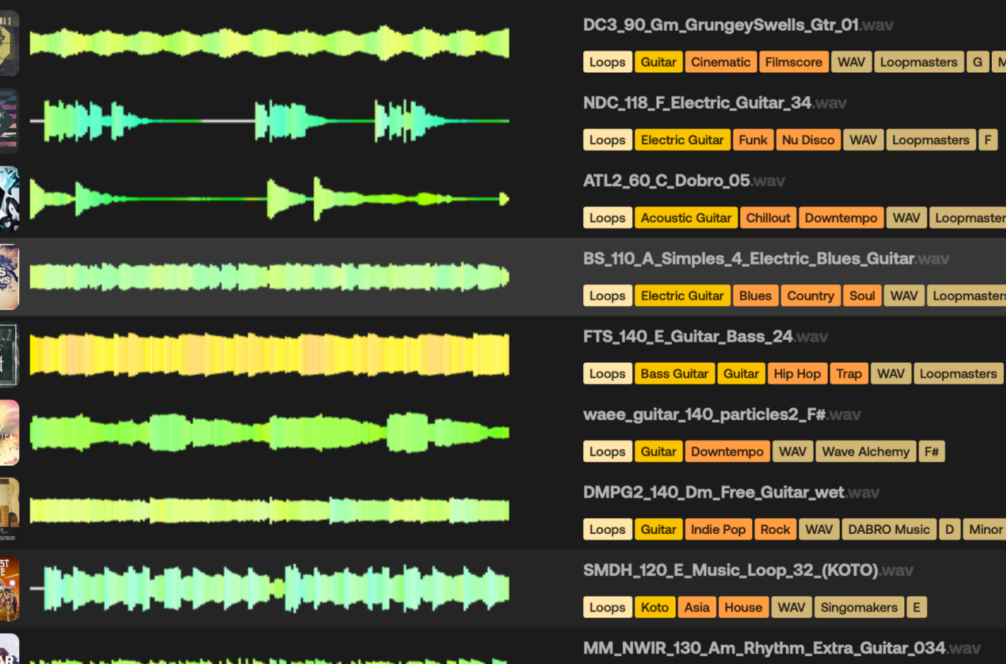Select the Koto instrument tag
The height and width of the screenshot is (664, 1006).
(654, 607)
